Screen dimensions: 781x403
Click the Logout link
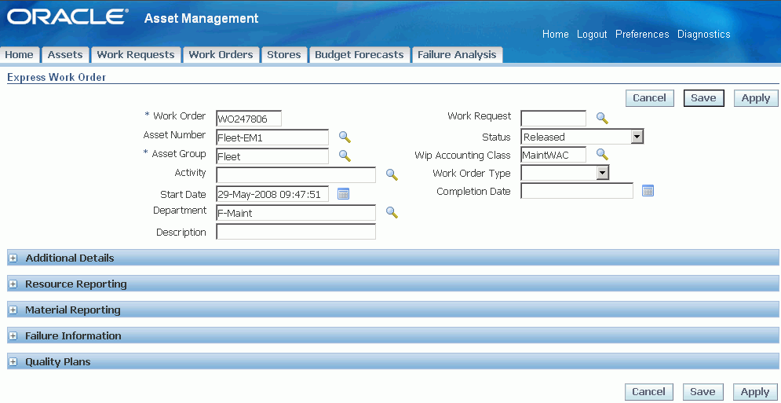pos(592,35)
